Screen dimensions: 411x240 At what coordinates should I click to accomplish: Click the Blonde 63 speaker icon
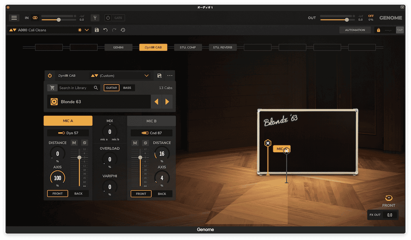coord(54,101)
